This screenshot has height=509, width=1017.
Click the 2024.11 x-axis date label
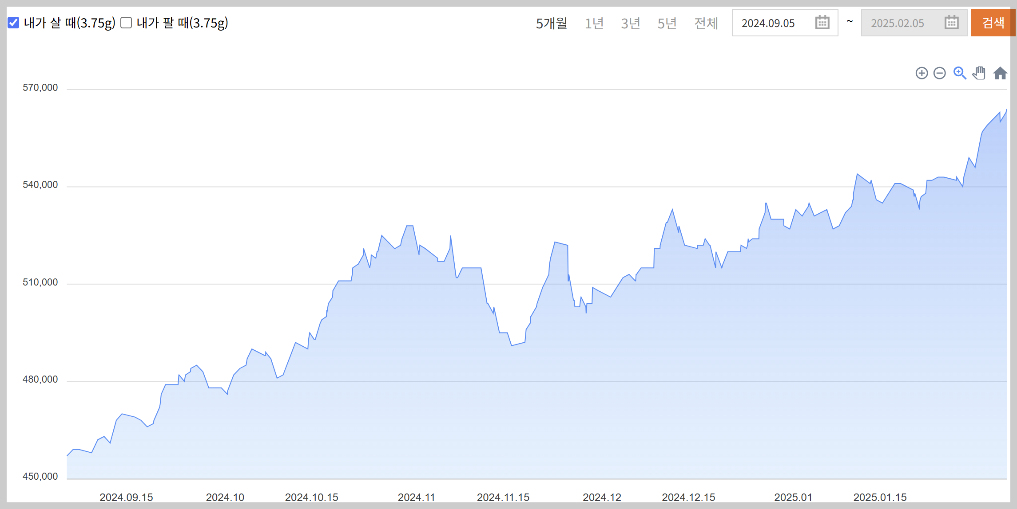416,497
